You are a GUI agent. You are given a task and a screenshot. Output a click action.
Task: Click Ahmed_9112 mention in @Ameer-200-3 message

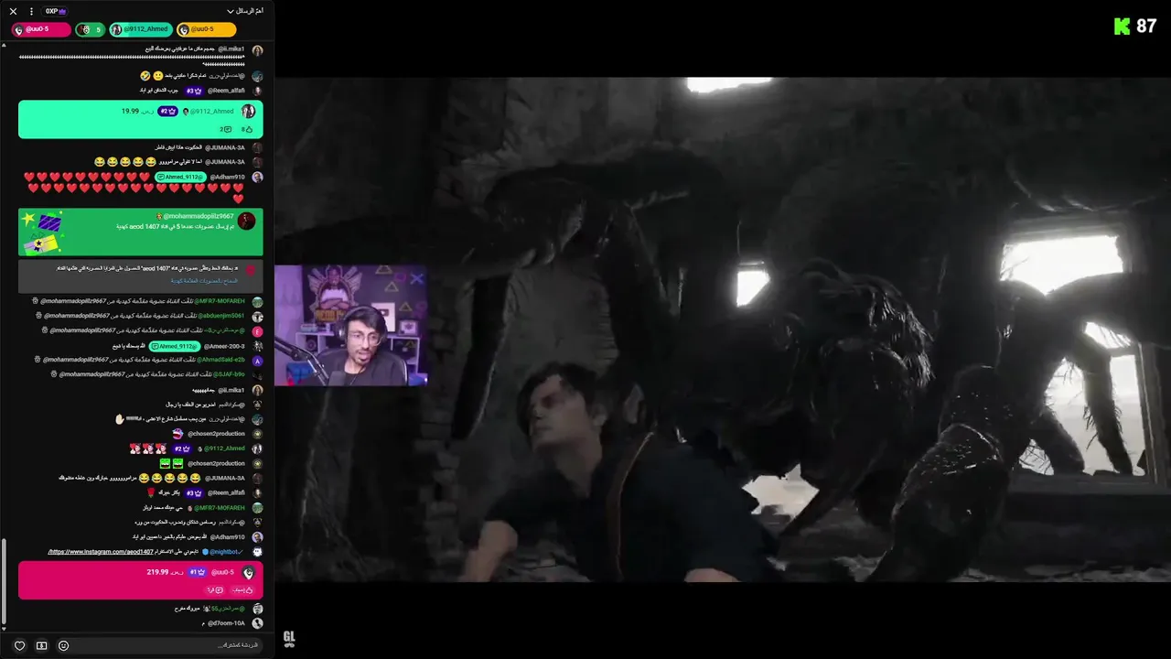pos(174,346)
